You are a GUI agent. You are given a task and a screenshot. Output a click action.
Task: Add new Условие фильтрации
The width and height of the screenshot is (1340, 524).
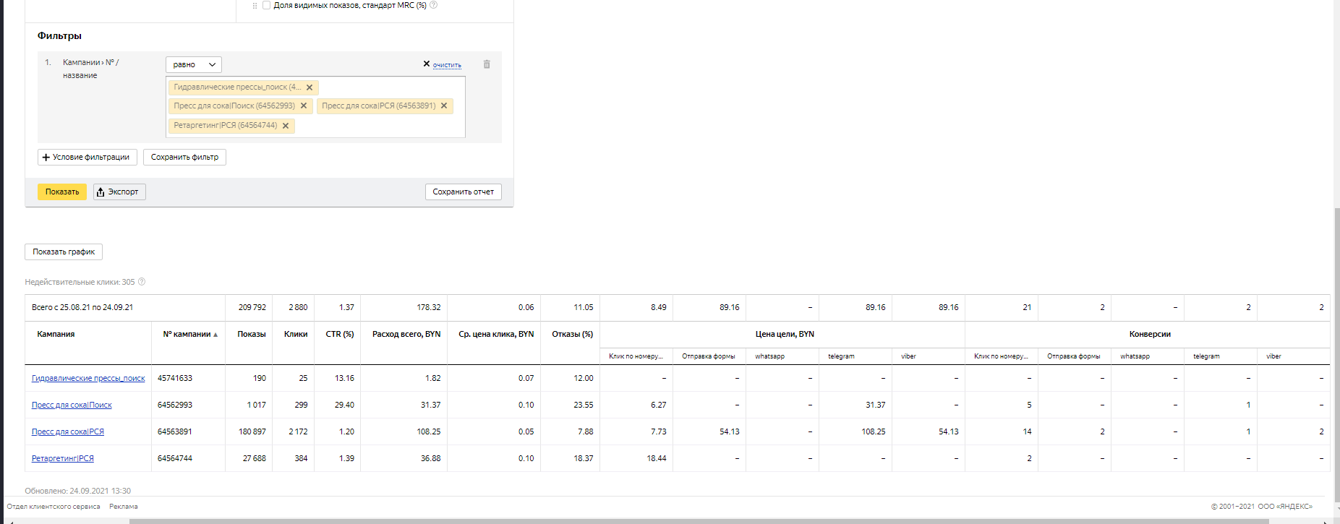coord(87,157)
